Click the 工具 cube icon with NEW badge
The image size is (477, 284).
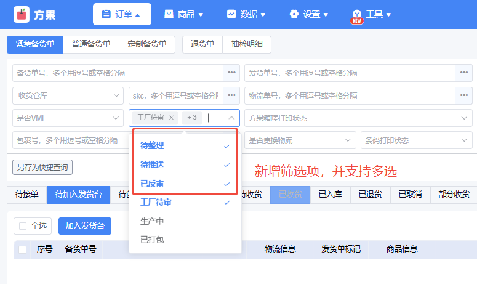[x=357, y=16]
